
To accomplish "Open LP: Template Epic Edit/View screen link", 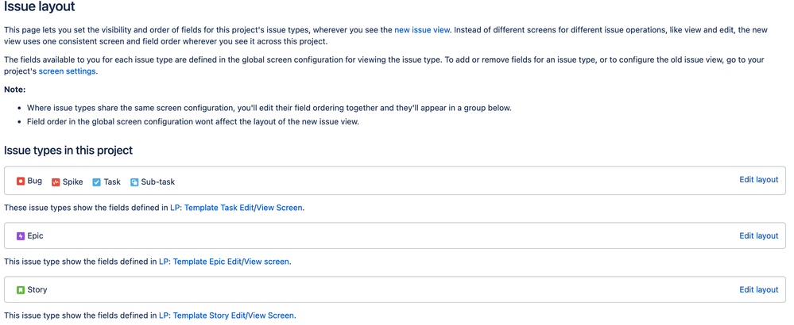I will [x=224, y=262].
